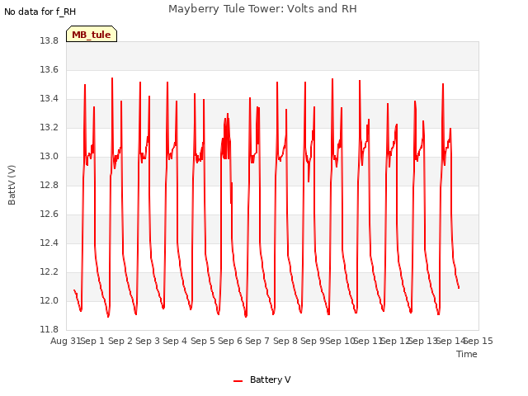Viewport: 528px width, 396px height.
Task: Click the 12.0 y-axis tick label
Action: (x=49, y=300)
